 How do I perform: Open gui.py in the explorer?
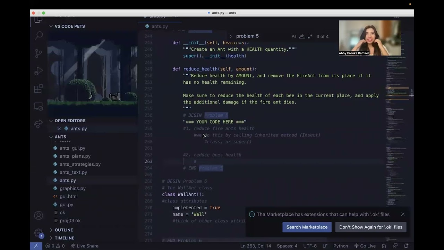tap(66, 205)
